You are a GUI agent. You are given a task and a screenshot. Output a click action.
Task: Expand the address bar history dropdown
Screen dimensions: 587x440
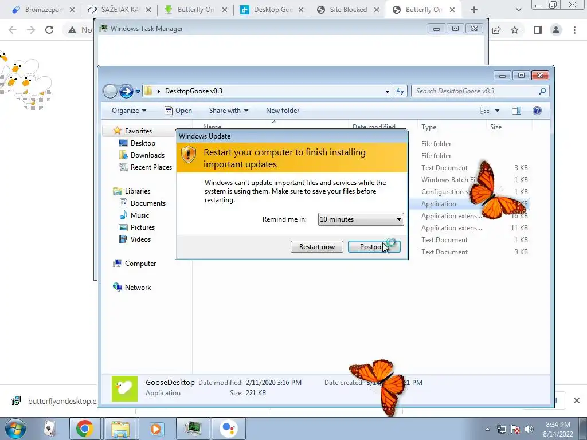[x=387, y=91]
